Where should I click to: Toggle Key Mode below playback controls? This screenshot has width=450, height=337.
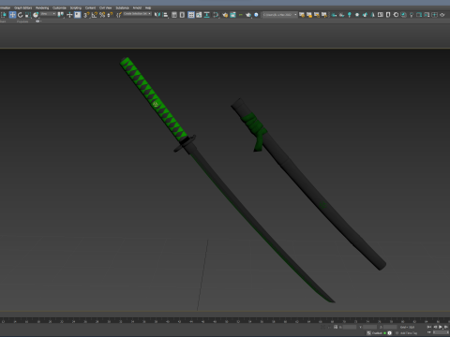pyautogui.click(x=428, y=332)
